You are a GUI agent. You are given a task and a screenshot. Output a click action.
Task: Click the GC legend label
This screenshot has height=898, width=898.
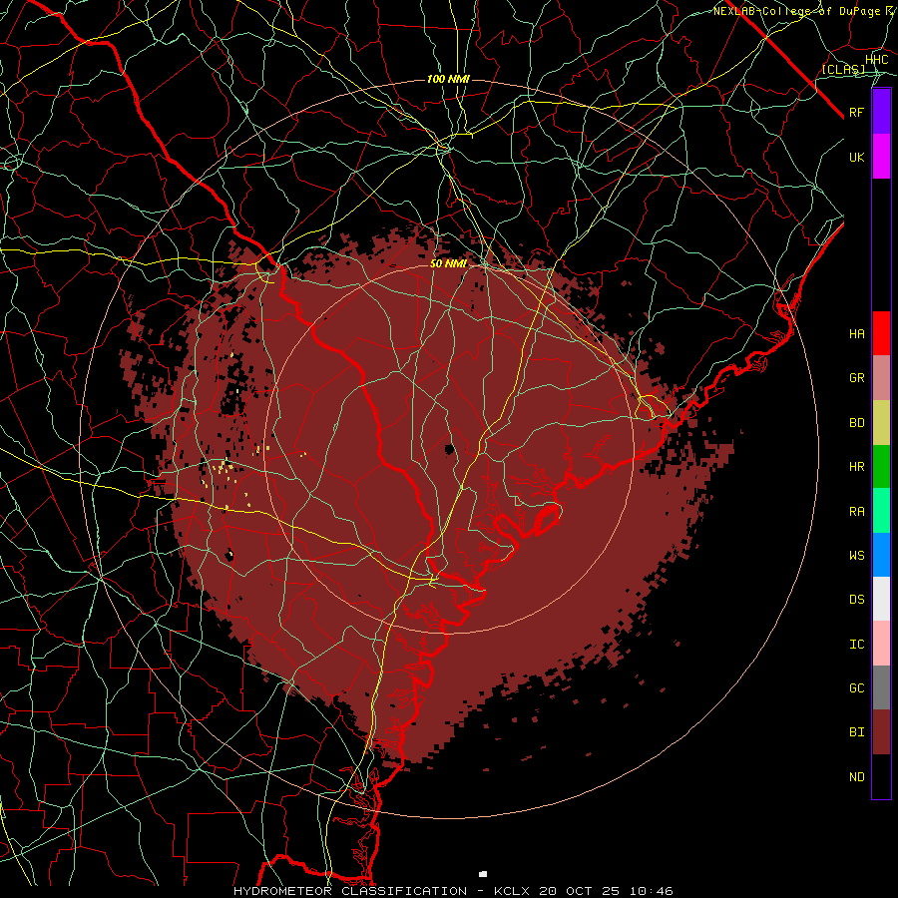point(857,687)
